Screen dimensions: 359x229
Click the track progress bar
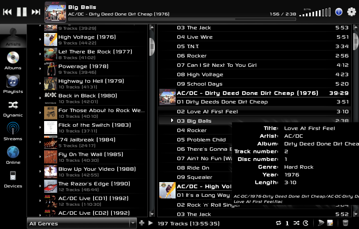182,19
